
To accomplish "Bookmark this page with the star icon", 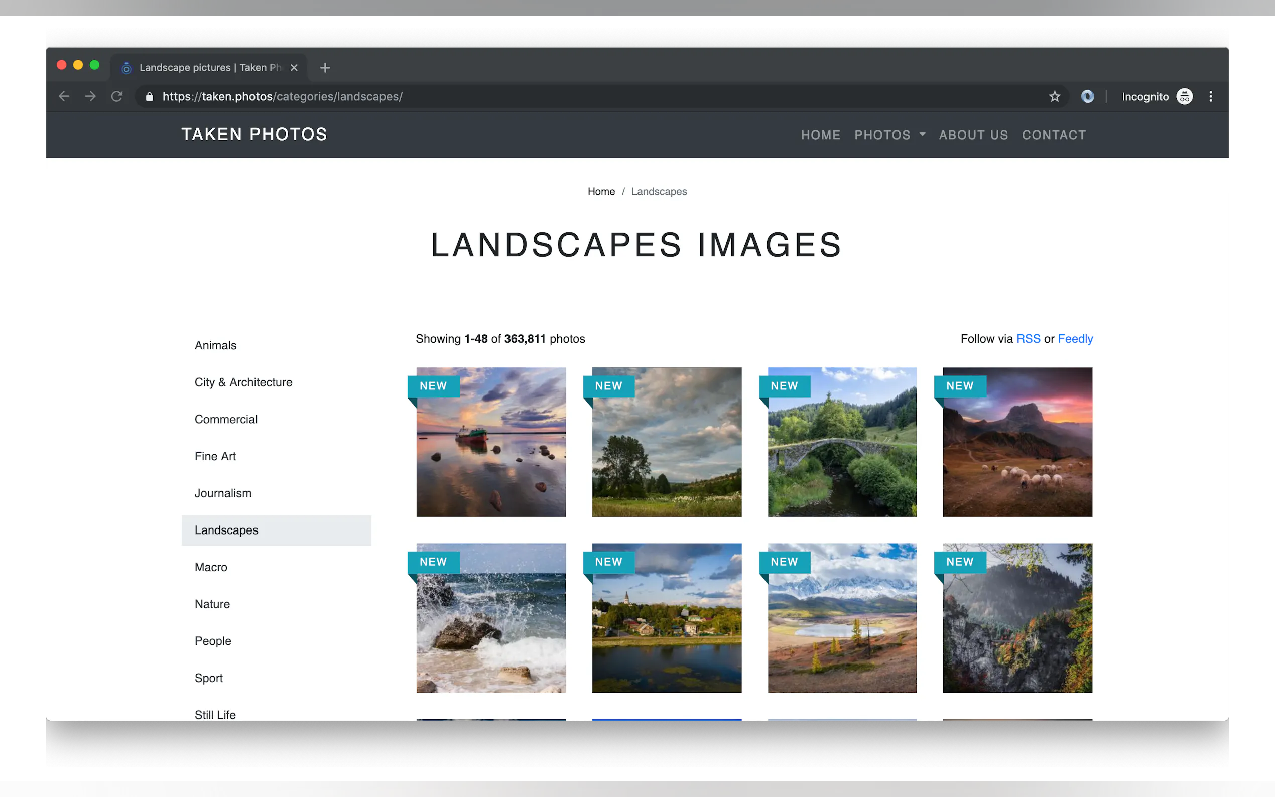I will [1054, 96].
